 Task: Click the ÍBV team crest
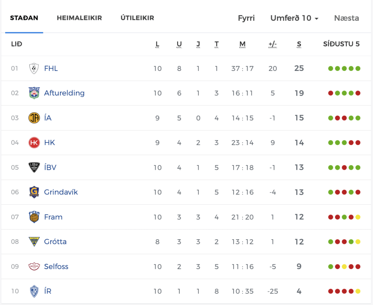34,167
